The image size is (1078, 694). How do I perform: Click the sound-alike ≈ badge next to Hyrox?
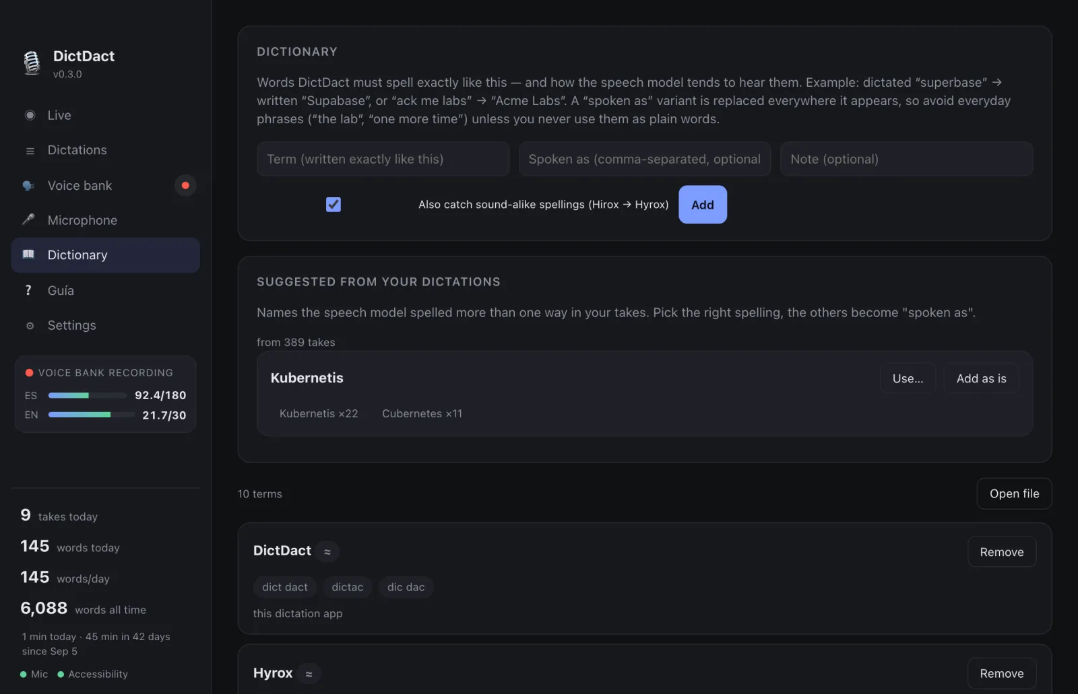coord(309,673)
